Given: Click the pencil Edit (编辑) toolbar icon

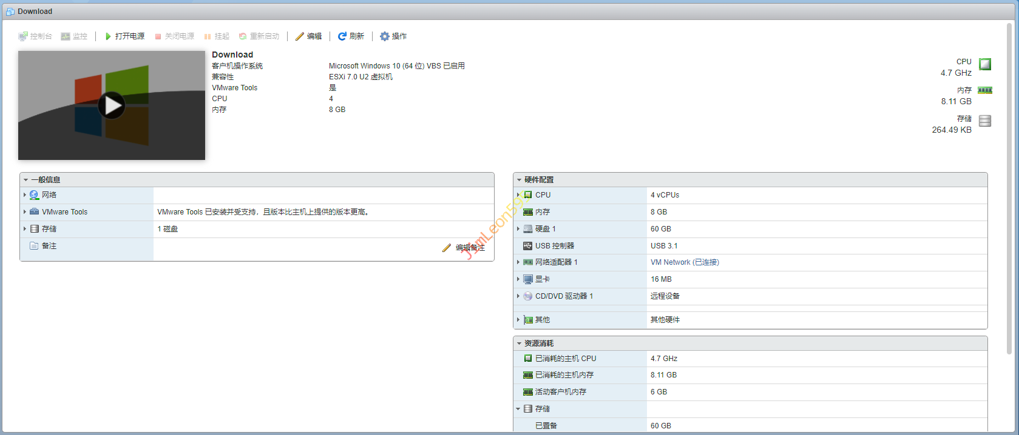Looking at the screenshot, I should point(299,36).
